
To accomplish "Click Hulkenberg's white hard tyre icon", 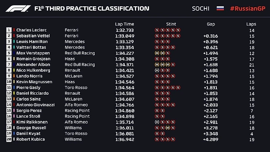I will click(157, 70).
